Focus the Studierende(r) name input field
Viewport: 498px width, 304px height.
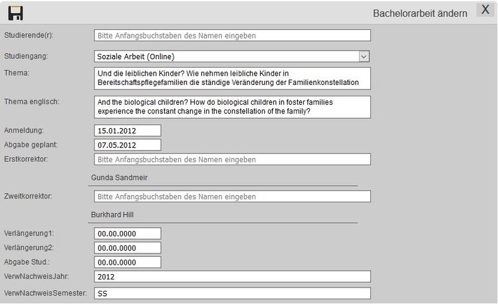point(231,36)
